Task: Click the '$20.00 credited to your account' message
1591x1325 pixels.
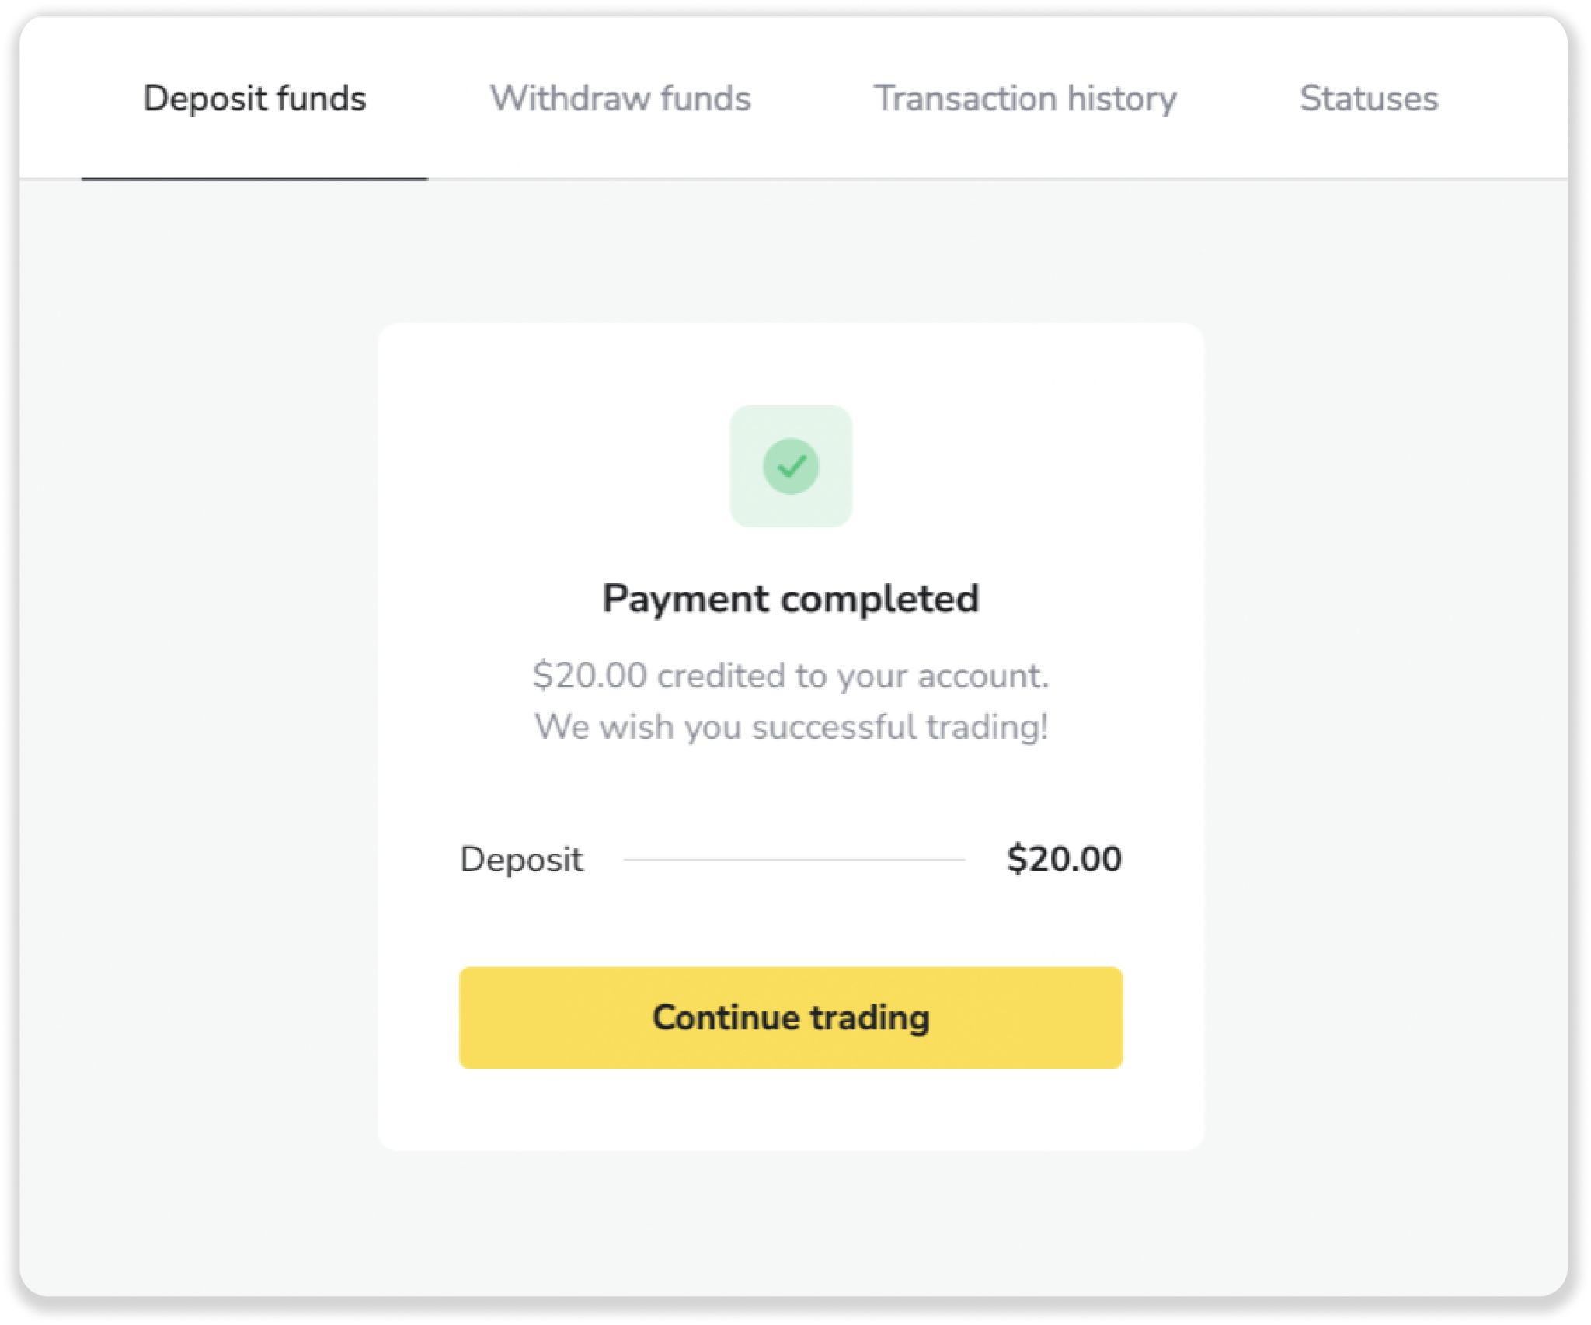Action: coord(791,676)
